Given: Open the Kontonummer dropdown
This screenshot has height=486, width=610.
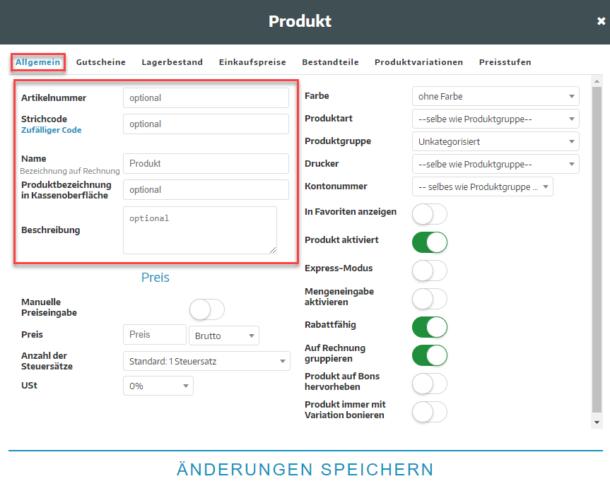Looking at the screenshot, I should click(x=483, y=186).
